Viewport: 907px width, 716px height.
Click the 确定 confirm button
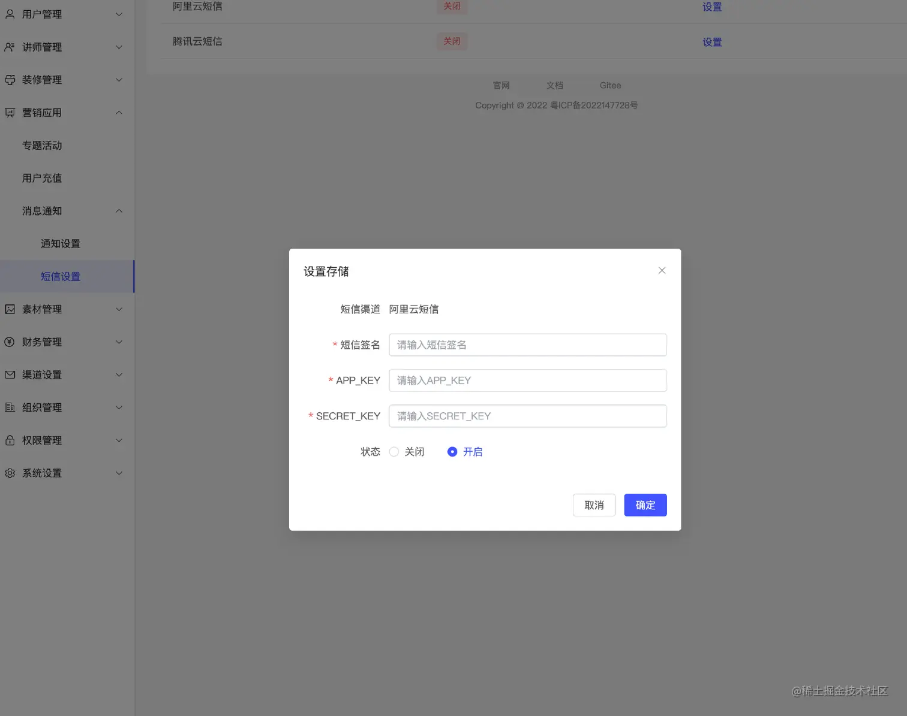[x=645, y=505]
